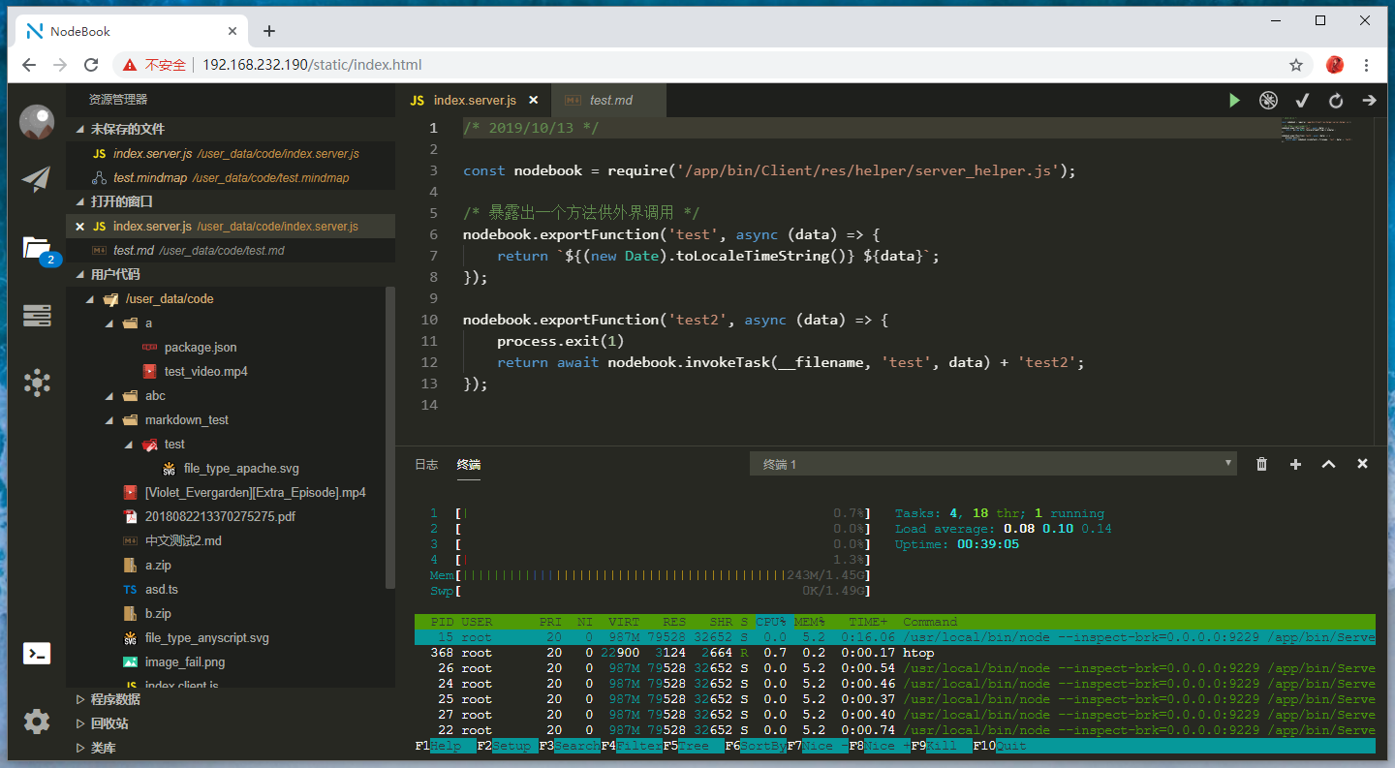Open a new browser tab
Image resolution: width=1395 pixels, height=768 pixels.
coord(269,31)
